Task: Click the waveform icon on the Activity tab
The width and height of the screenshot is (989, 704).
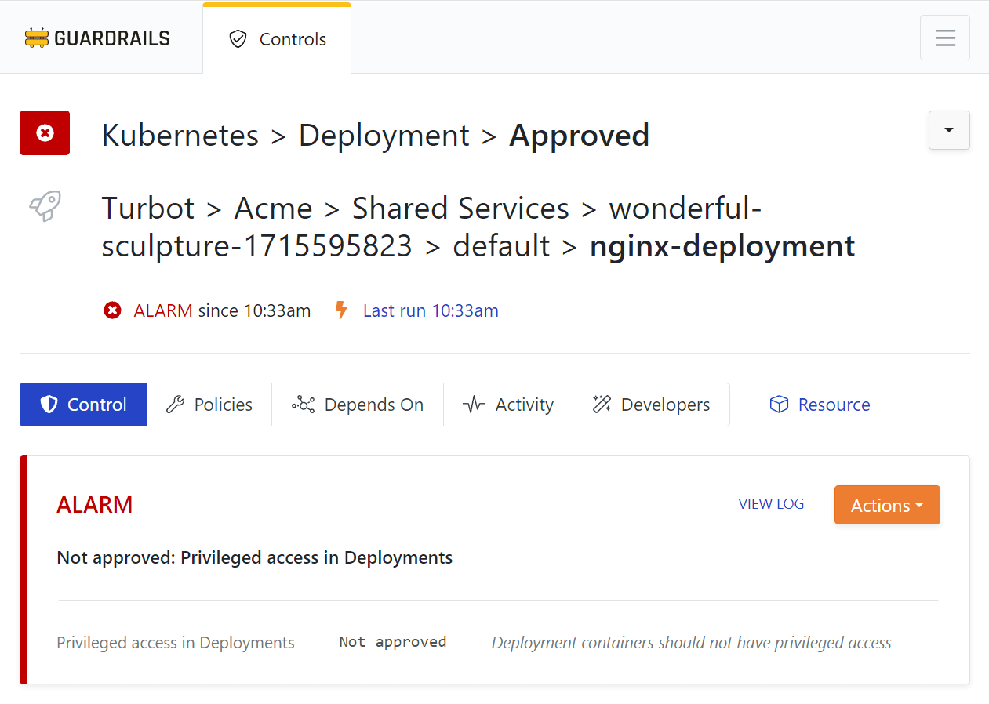Action: (474, 404)
